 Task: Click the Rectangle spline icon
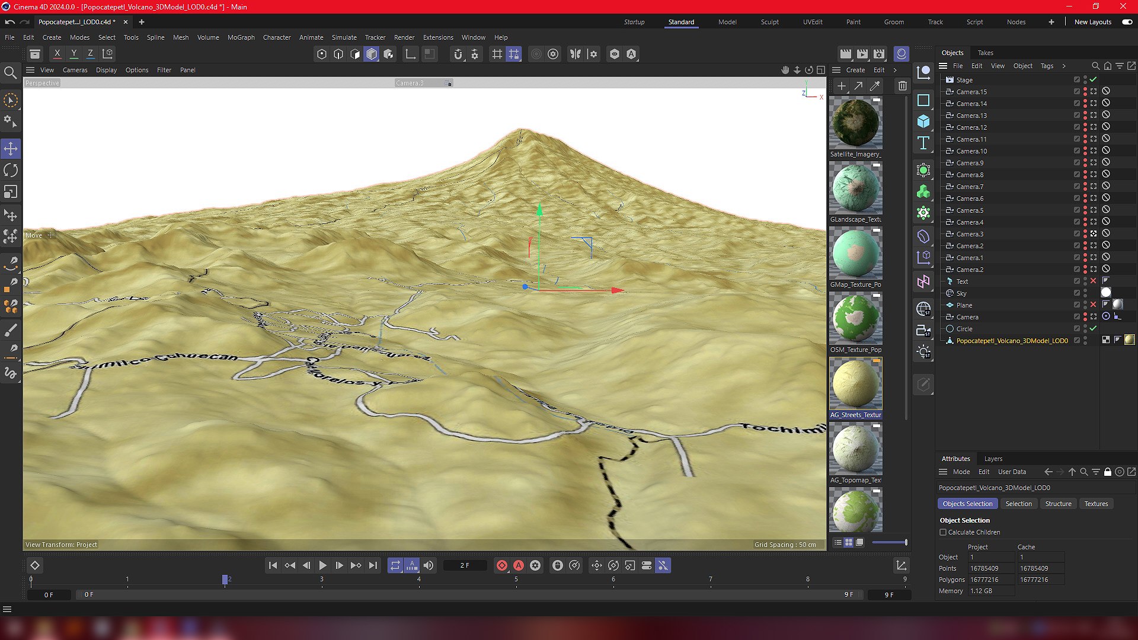point(923,100)
